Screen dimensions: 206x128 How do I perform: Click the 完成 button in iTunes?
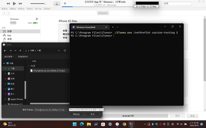tap(192, 116)
